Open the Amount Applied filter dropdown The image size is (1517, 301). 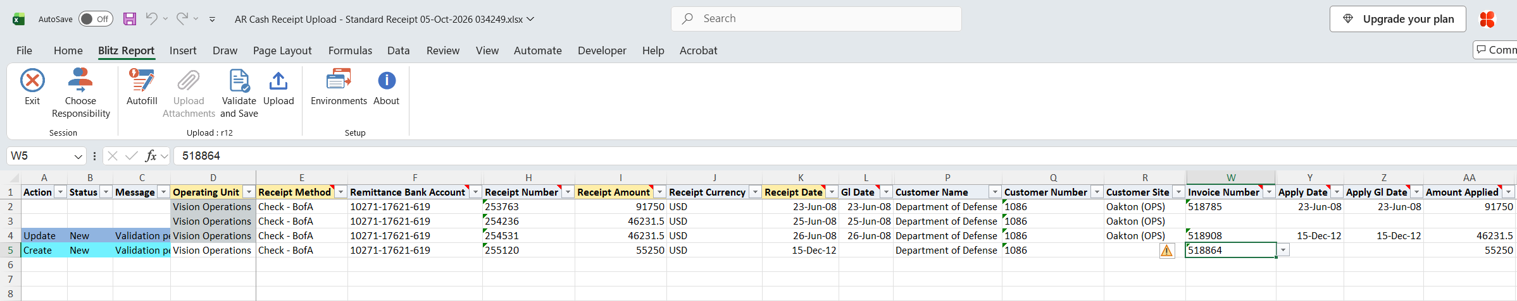coord(1509,192)
